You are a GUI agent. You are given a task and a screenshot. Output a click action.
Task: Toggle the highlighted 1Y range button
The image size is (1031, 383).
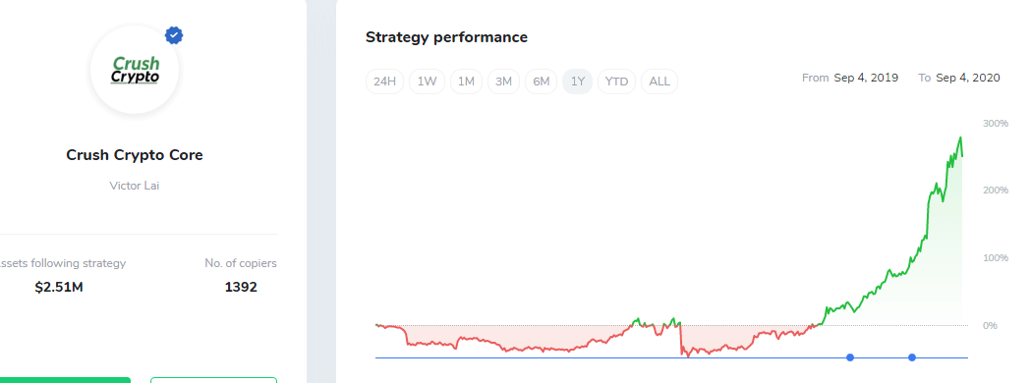[577, 82]
